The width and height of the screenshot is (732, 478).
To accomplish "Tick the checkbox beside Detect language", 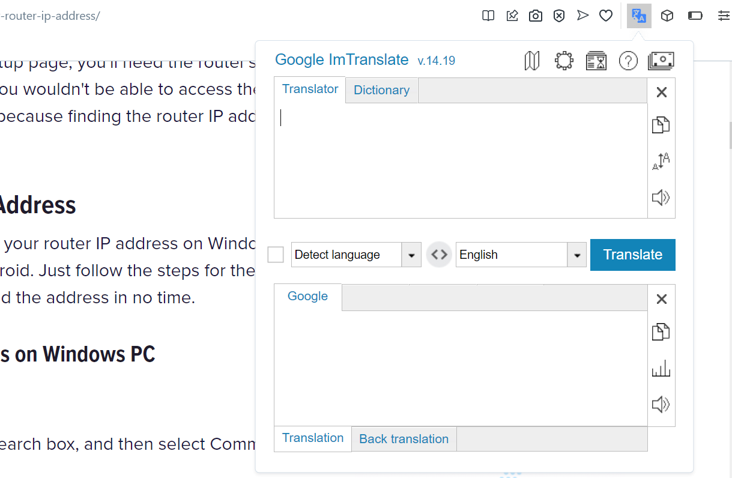I will [x=276, y=255].
